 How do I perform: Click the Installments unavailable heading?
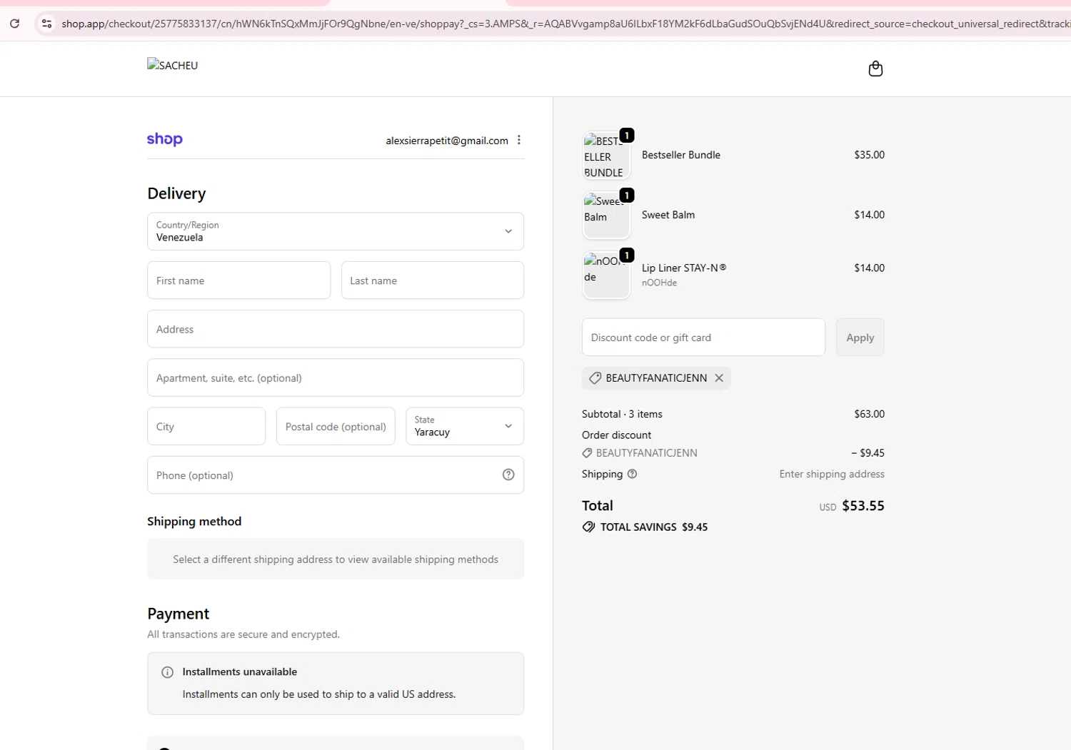(240, 672)
